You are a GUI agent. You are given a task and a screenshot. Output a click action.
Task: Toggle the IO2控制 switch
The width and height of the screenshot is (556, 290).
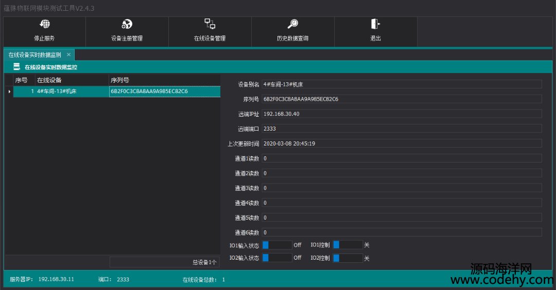pyautogui.click(x=347, y=258)
